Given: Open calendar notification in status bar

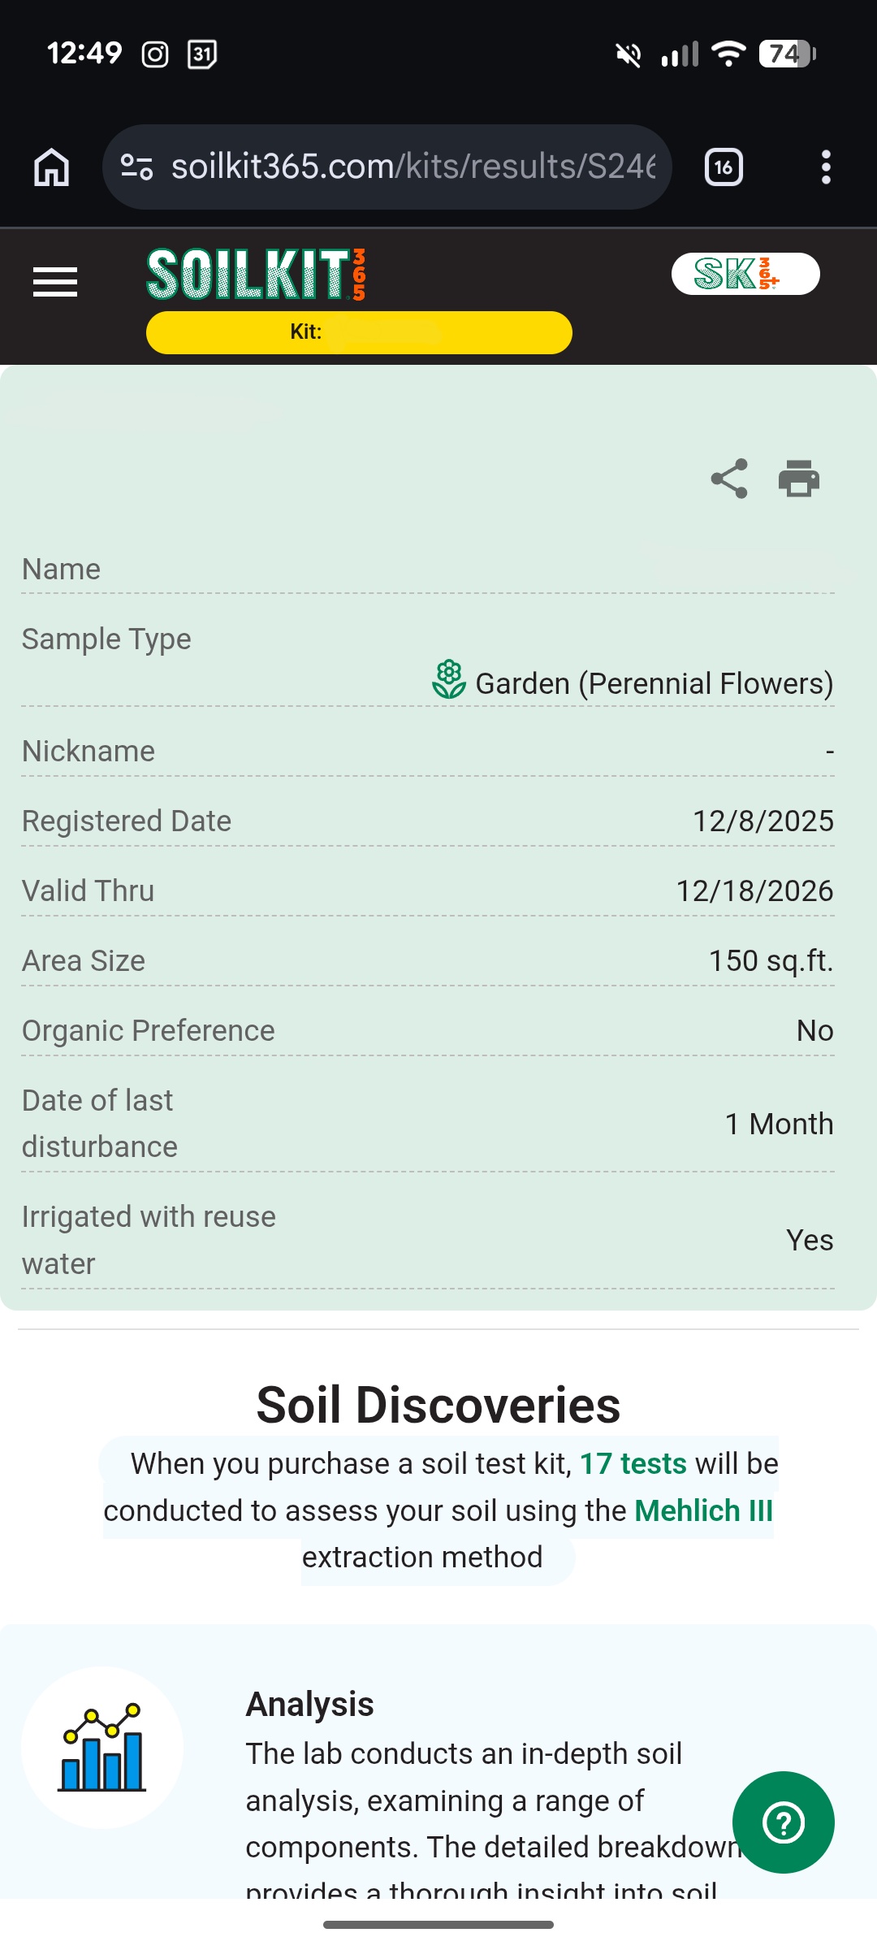Looking at the screenshot, I should 202,54.
